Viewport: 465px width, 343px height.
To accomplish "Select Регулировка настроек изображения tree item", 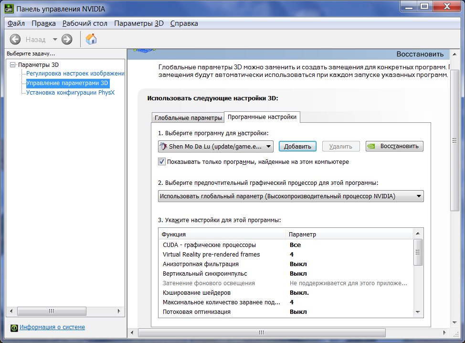I will pyautogui.click(x=75, y=74).
